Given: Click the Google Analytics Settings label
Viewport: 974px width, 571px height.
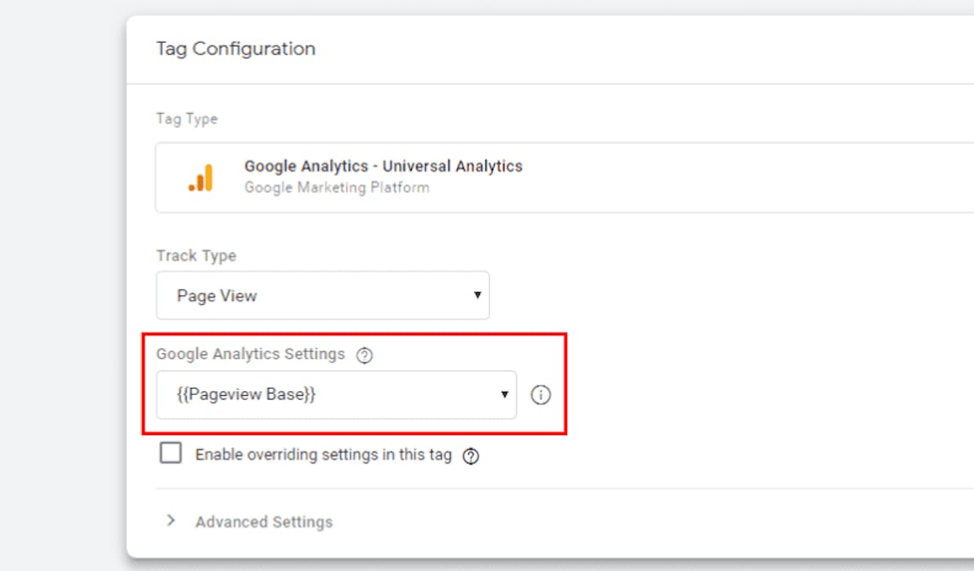Looking at the screenshot, I should coord(251,354).
